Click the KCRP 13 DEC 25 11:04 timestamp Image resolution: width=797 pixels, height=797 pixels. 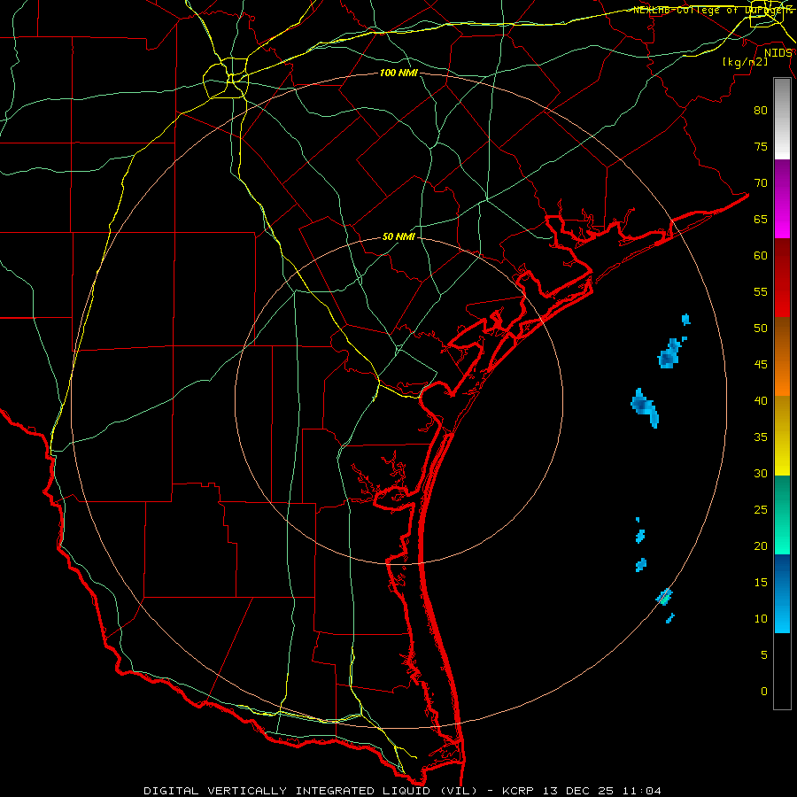pos(582,791)
